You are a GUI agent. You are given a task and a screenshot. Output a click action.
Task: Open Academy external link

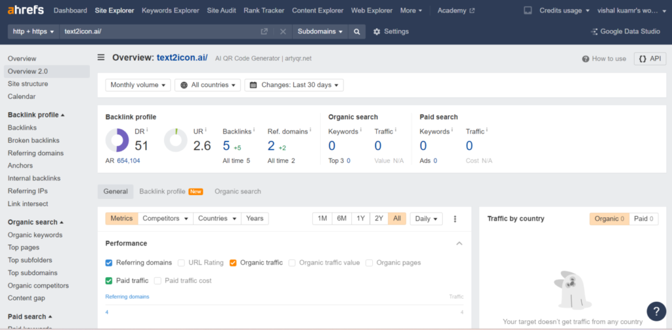pos(456,10)
